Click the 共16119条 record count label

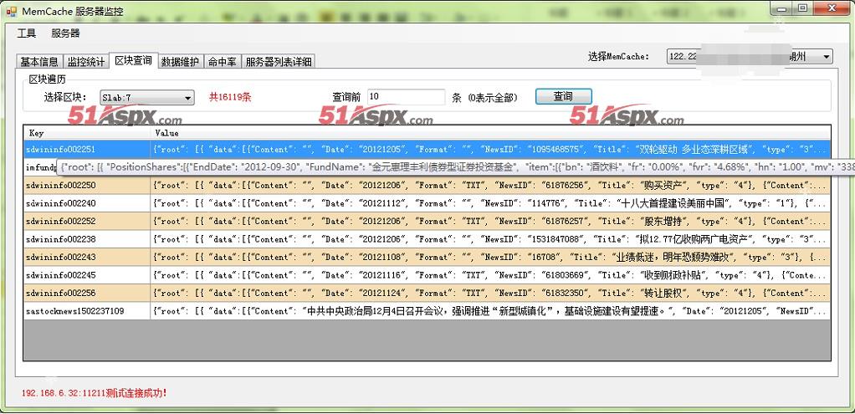point(230,98)
